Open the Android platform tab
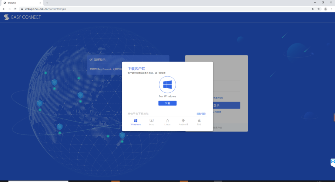This screenshot has width=335, height=182. tap(183, 122)
